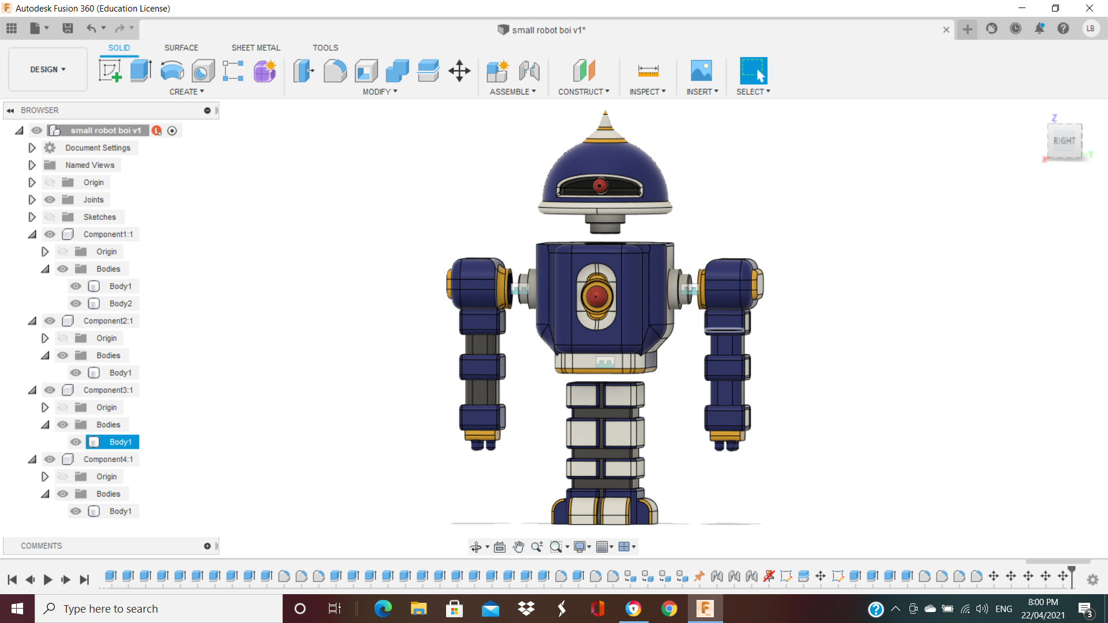This screenshot has height=623, width=1108.
Task: Expand the Document Settings node
Action: pos(32,148)
